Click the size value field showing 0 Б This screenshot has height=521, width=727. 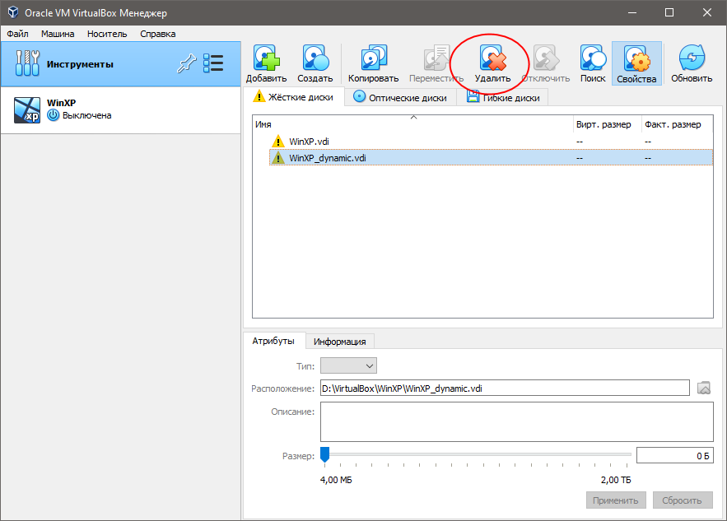675,456
